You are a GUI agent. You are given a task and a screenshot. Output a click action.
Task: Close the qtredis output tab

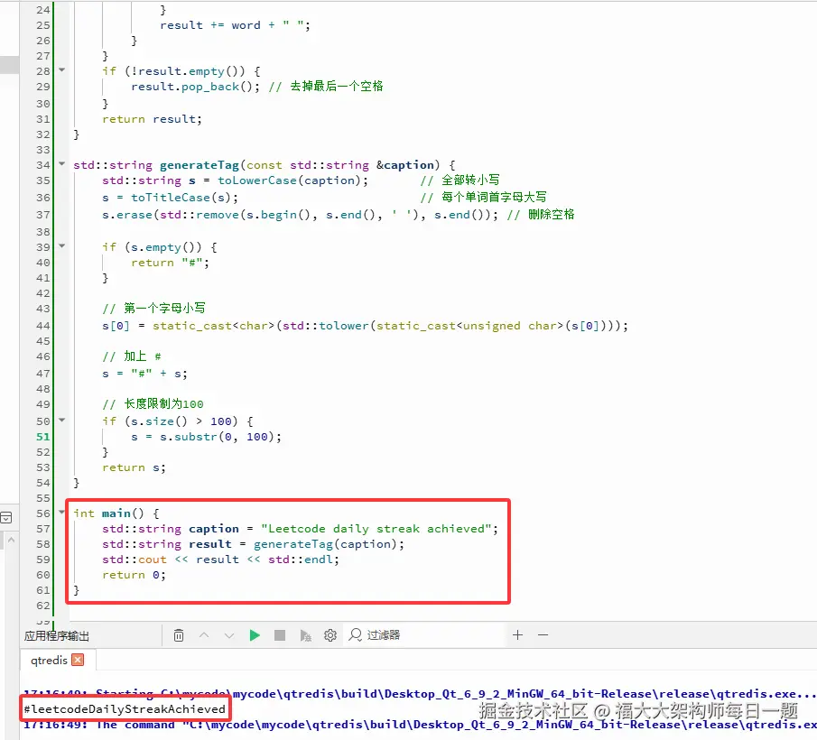pos(78,660)
